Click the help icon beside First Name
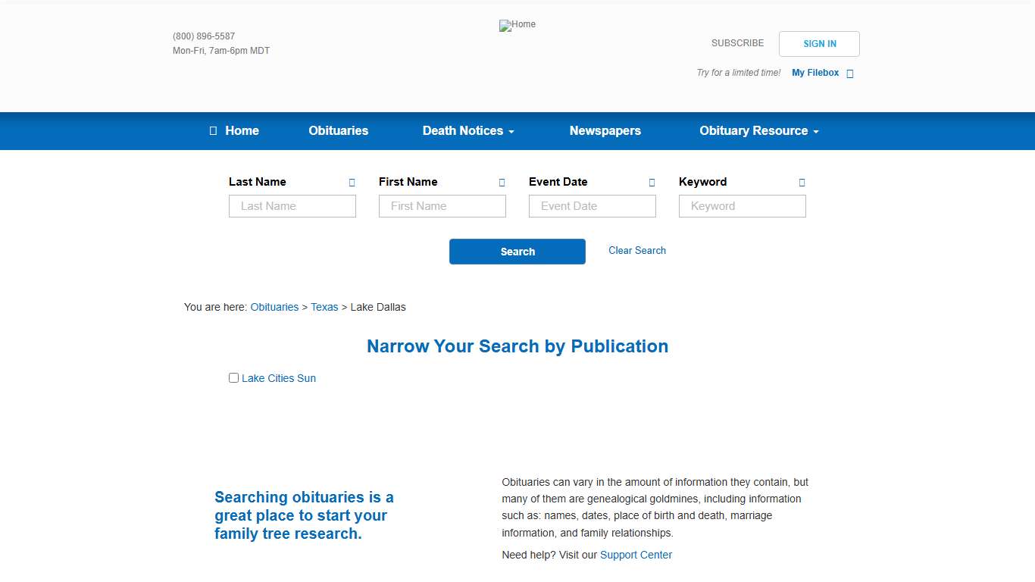The image size is (1035, 582). point(502,183)
